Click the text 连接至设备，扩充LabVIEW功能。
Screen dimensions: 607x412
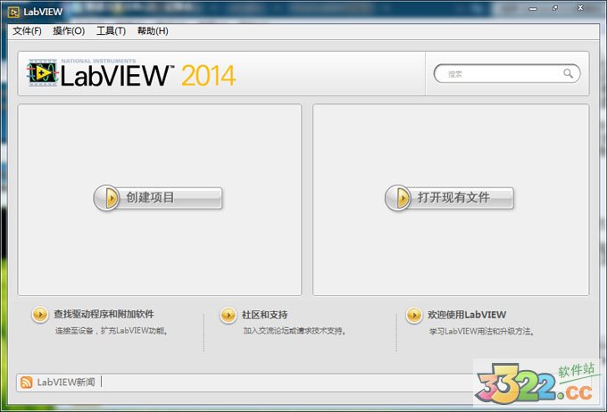click(111, 331)
